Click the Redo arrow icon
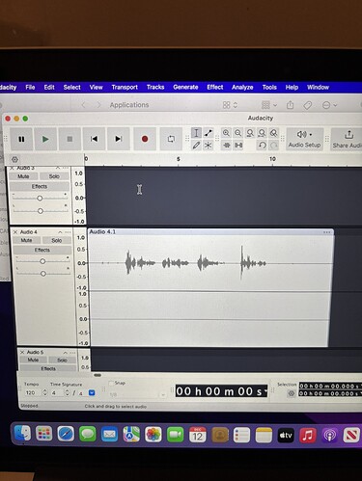The width and height of the screenshot is (362, 481). tap(274, 146)
